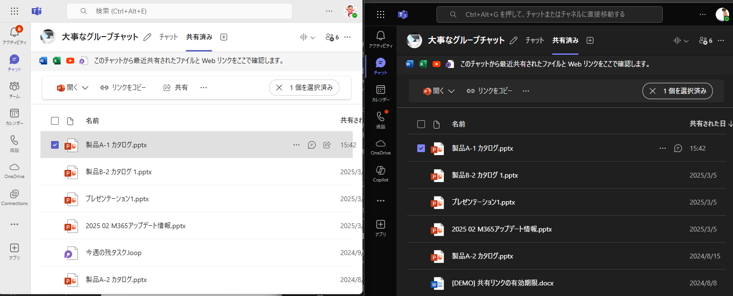Open プレゼンテーション1.pptx in dark Teams
Viewport: 733px width, 296px height.
(483, 202)
